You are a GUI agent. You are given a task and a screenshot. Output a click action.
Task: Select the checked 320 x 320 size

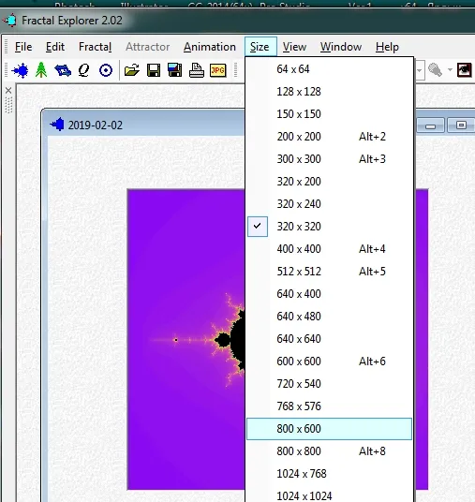point(329,227)
